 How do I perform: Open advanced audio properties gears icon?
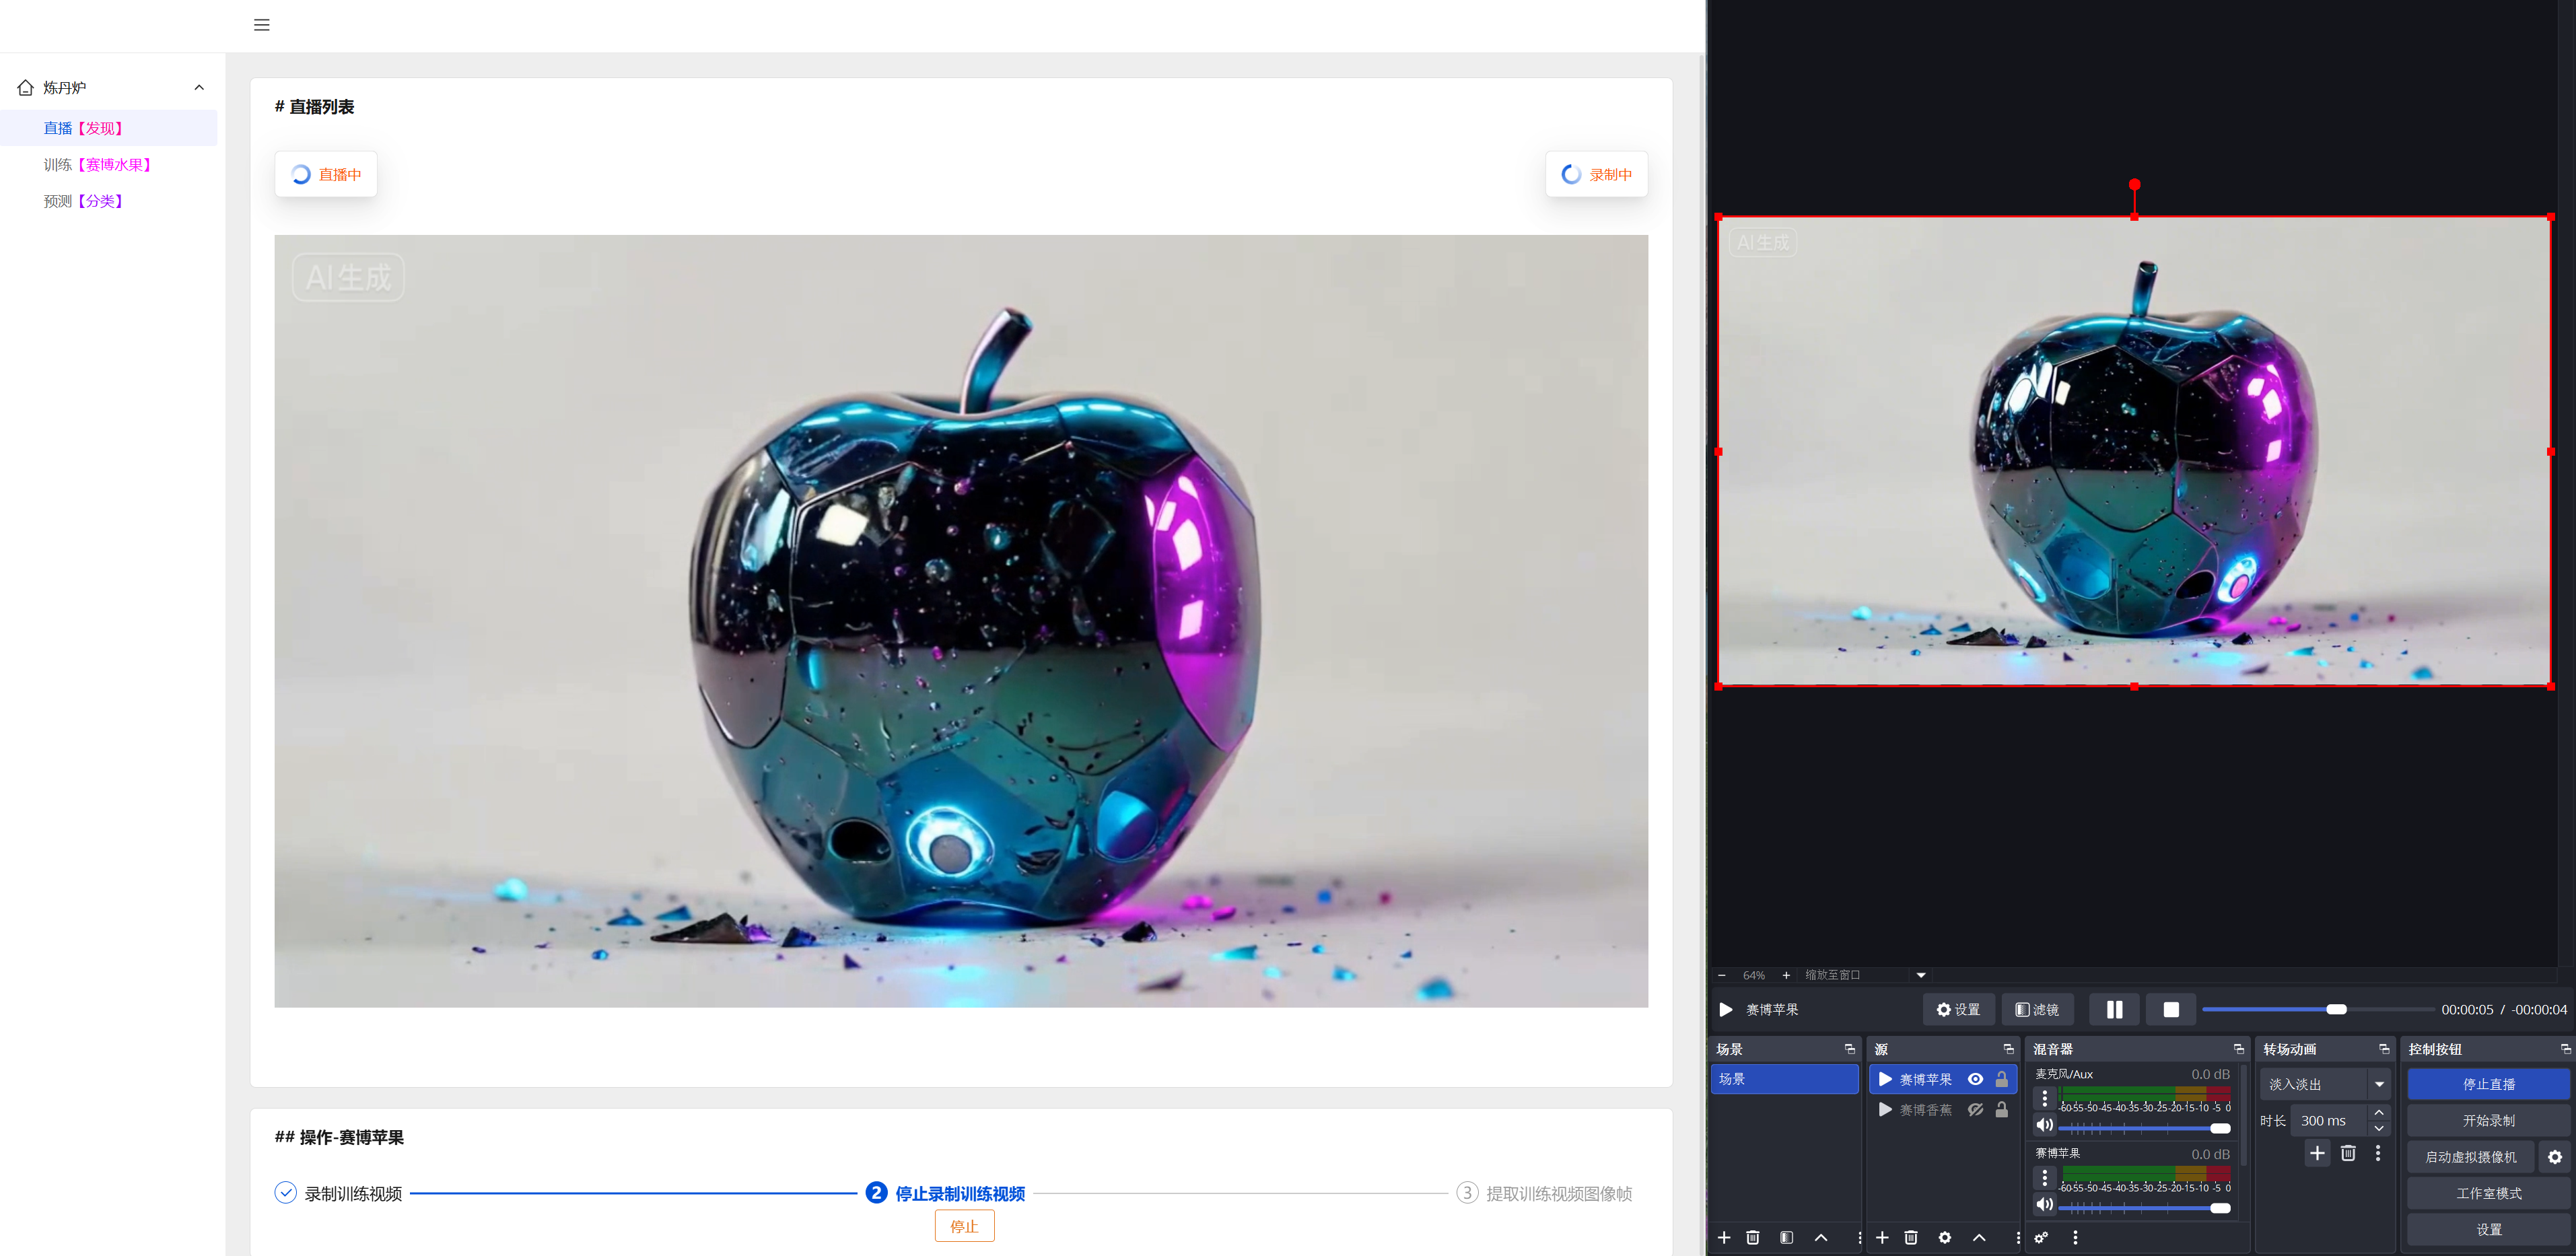click(x=2041, y=1237)
